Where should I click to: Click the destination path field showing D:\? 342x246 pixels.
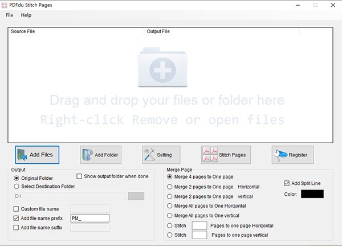coord(70,196)
